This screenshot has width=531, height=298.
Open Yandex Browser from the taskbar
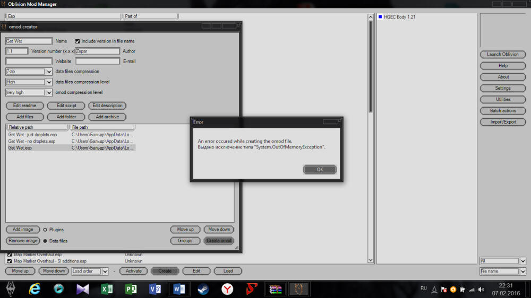pyautogui.click(x=227, y=289)
